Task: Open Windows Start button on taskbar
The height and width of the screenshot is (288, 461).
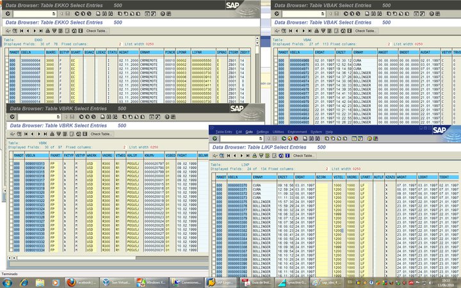Action: (x=7, y=283)
